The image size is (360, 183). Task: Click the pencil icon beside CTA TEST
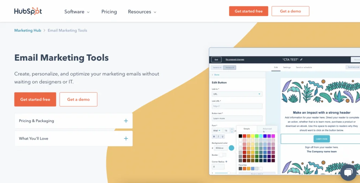point(301,60)
